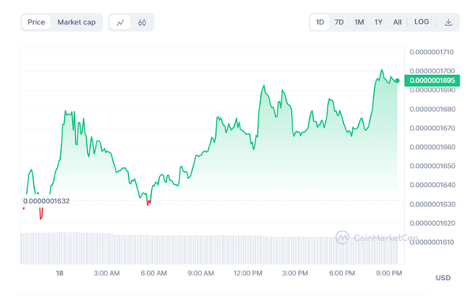The image size is (476, 296).
Task: Click the green current price dot on chart
Action: [x=397, y=81]
